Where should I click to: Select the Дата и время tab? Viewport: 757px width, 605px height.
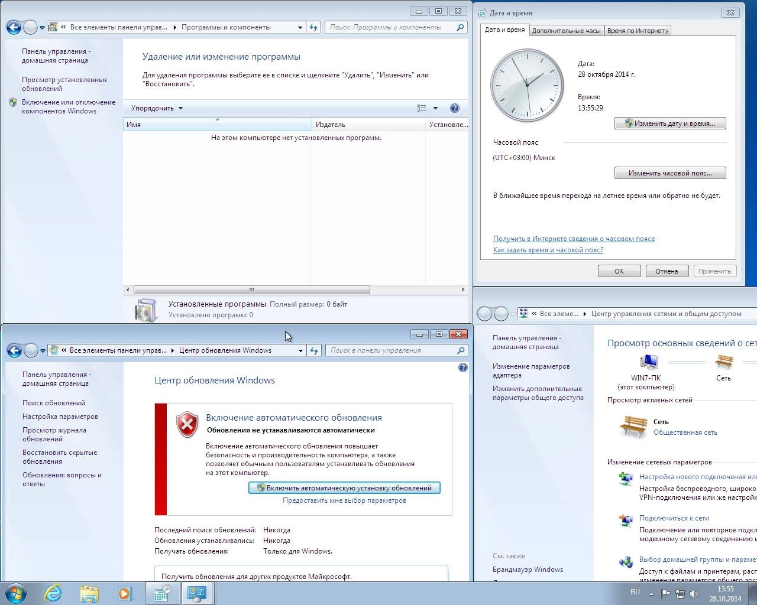[504, 30]
